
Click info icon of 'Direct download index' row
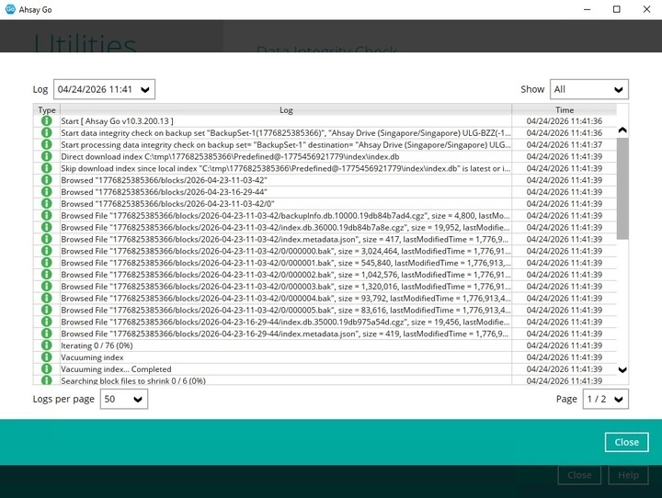click(47, 156)
